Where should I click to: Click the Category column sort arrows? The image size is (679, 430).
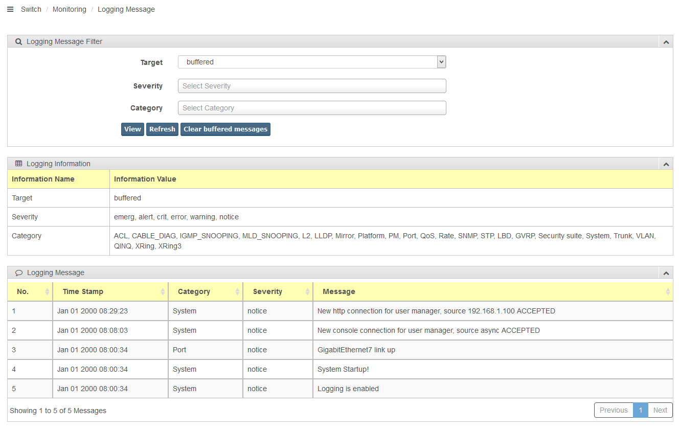[238, 291]
